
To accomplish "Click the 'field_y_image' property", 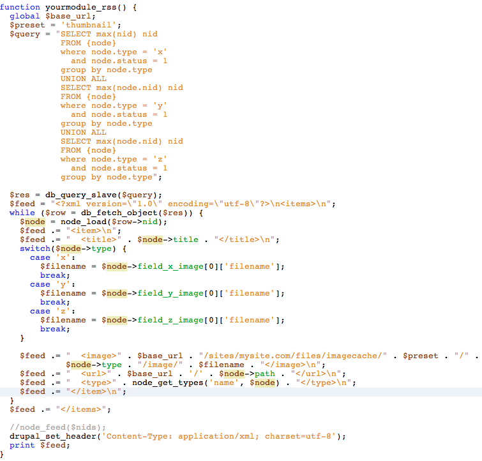I will pos(170,293).
